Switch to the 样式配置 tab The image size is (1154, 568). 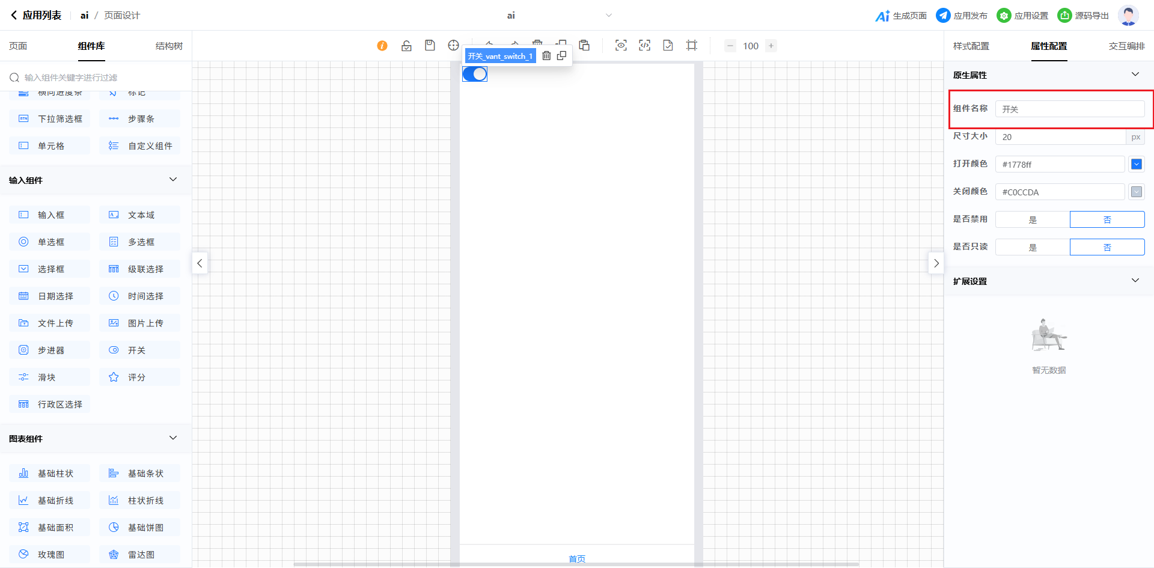(971, 46)
